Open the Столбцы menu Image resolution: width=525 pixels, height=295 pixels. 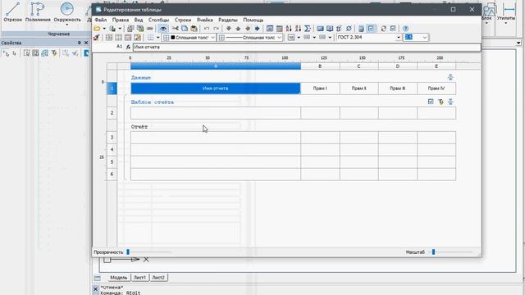point(158,20)
